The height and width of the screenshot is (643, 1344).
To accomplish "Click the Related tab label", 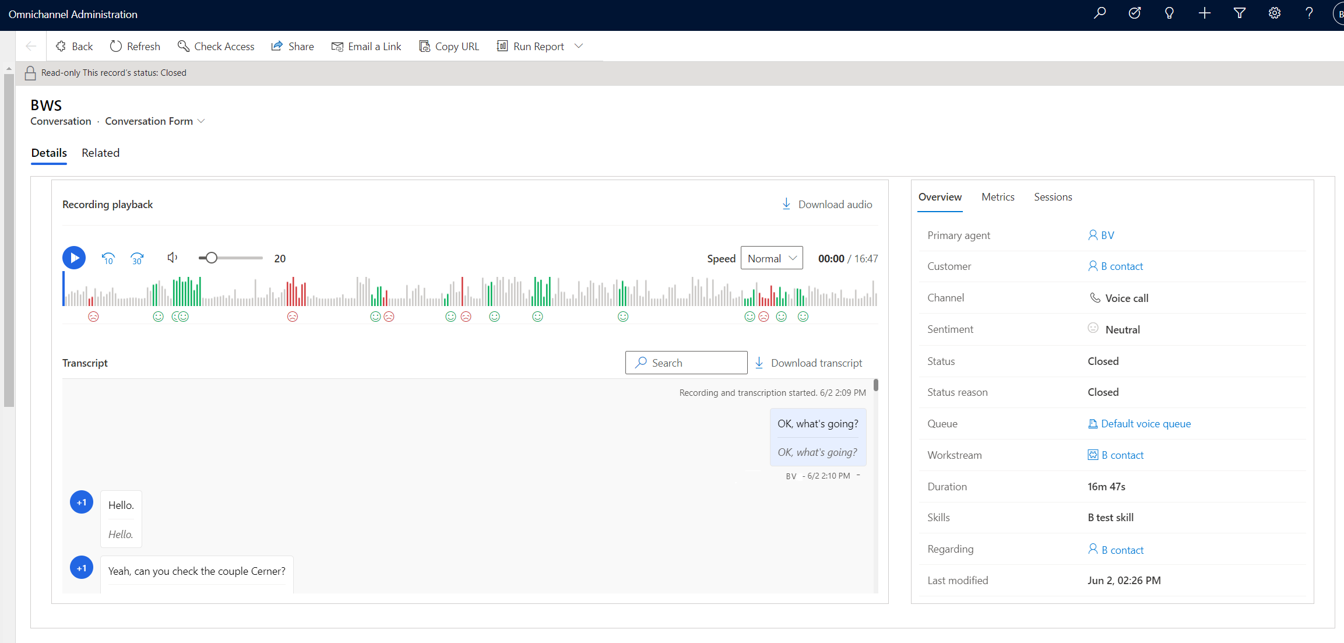I will (x=100, y=153).
